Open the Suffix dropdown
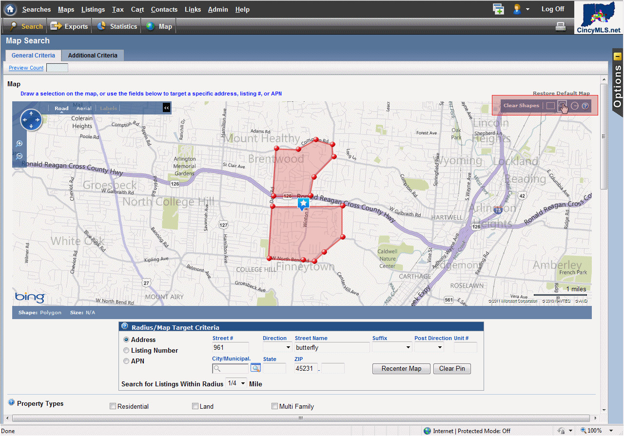This screenshot has width=624, height=436. pyautogui.click(x=392, y=347)
